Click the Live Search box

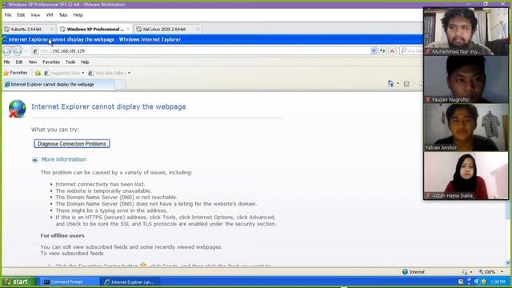click(x=411, y=51)
